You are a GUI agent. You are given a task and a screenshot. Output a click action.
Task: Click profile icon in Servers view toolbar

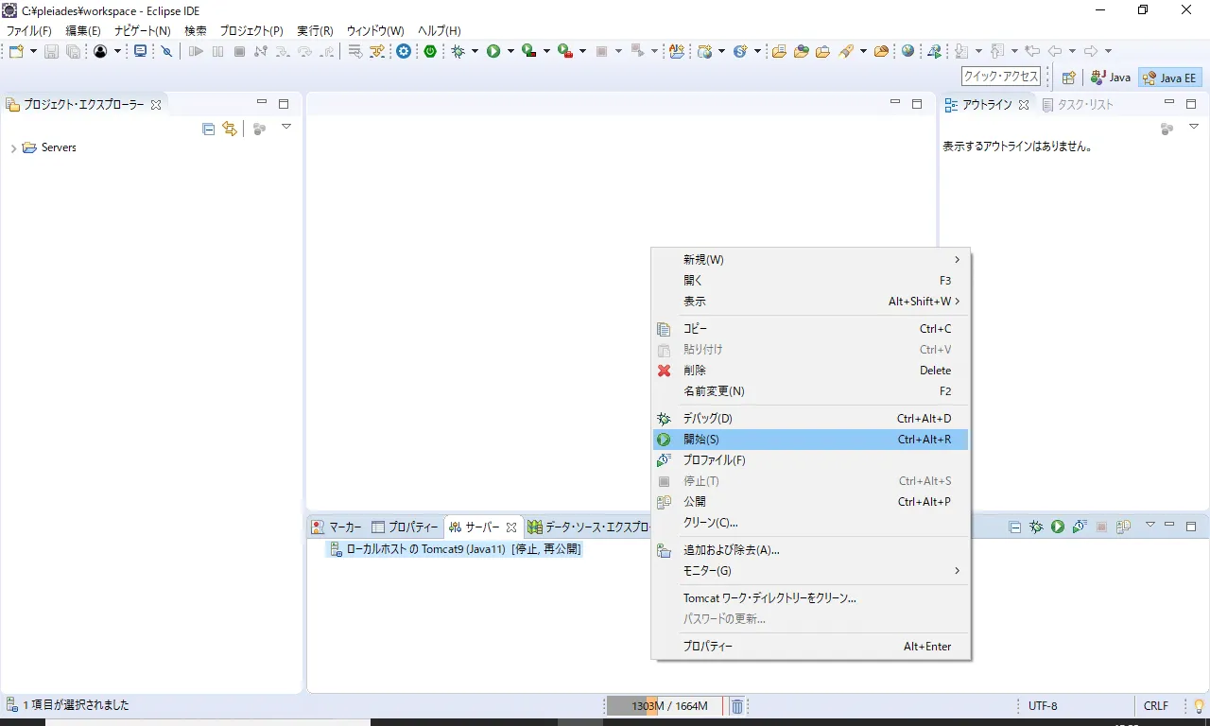[x=1079, y=527]
